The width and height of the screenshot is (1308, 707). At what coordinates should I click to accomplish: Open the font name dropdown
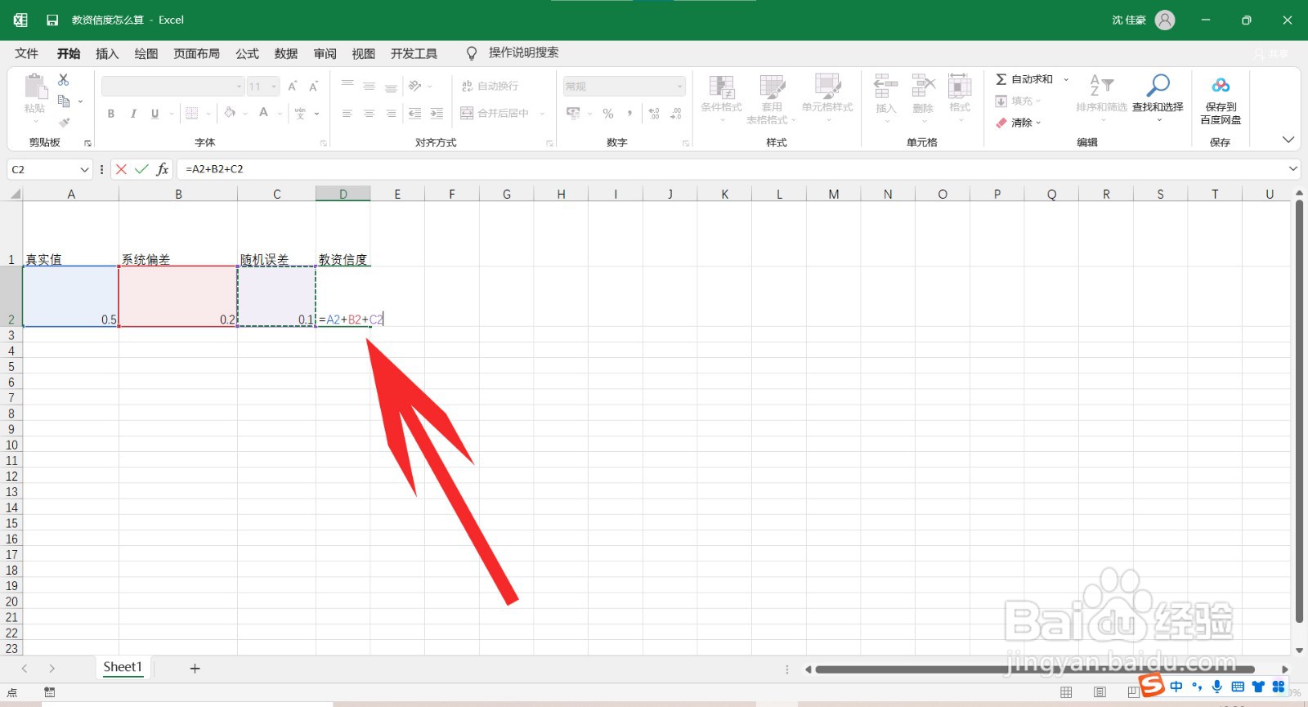click(240, 86)
